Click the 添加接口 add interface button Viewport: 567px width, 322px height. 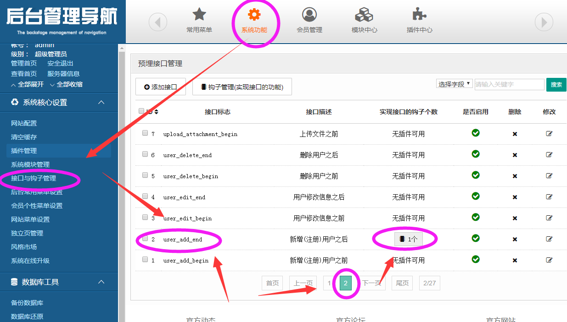160,87
